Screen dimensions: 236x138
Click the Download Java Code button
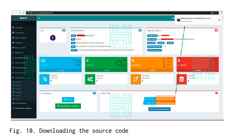(x=165, y=99)
